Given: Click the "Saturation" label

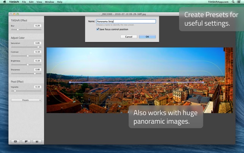Looking at the screenshot, I should (x=16, y=43).
